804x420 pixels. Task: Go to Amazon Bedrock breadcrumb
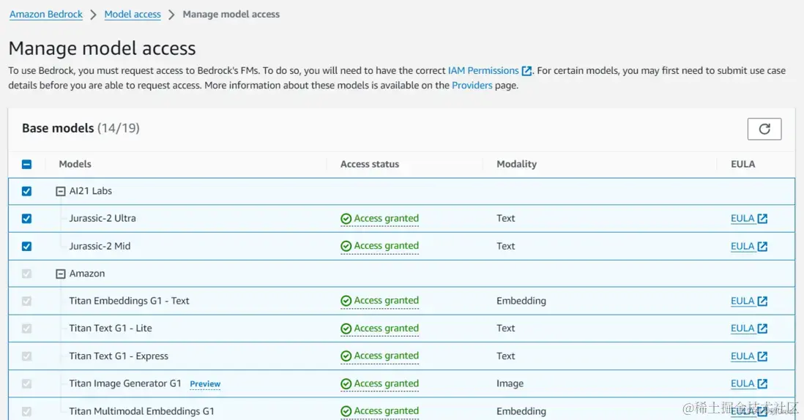(x=45, y=15)
